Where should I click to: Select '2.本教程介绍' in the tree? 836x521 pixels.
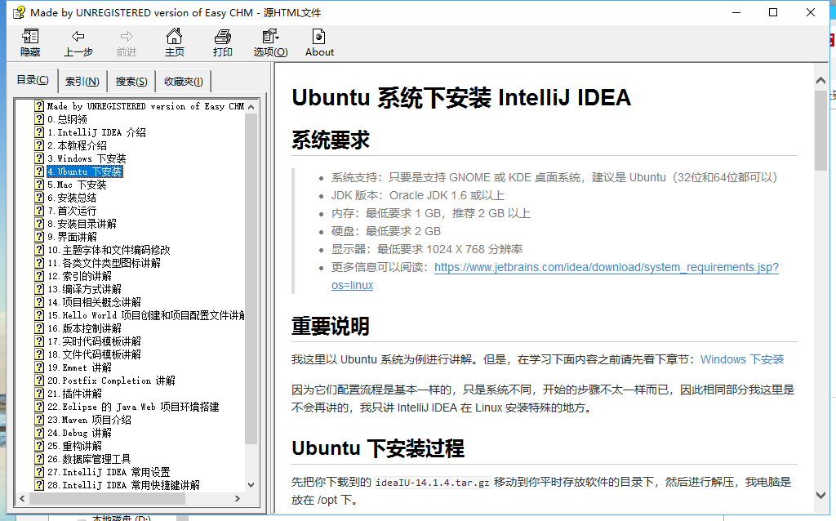[77, 145]
